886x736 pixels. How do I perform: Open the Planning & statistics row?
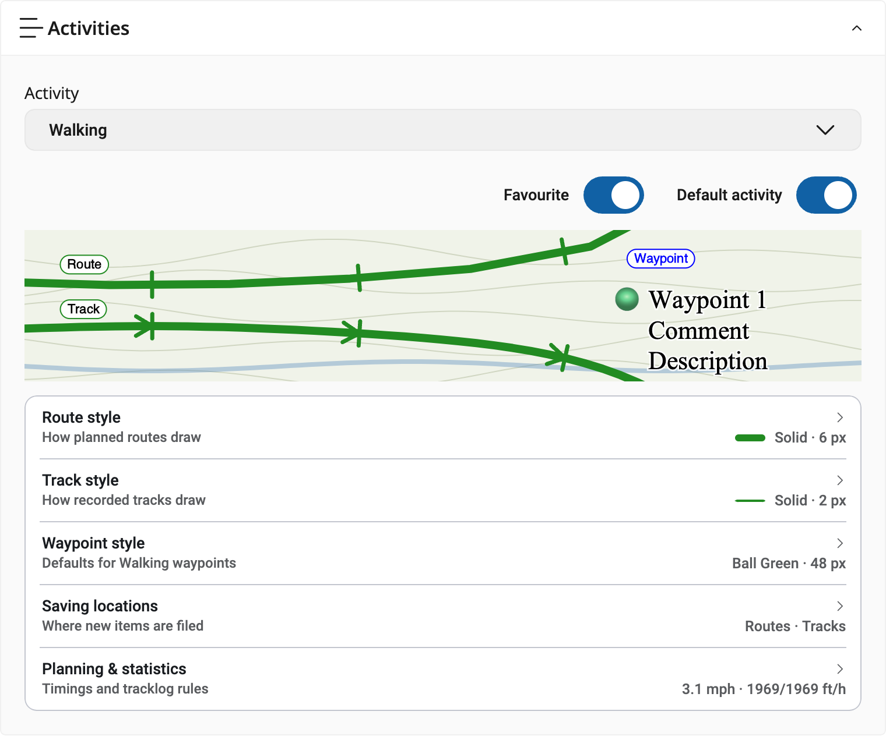(x=442, y=679)
